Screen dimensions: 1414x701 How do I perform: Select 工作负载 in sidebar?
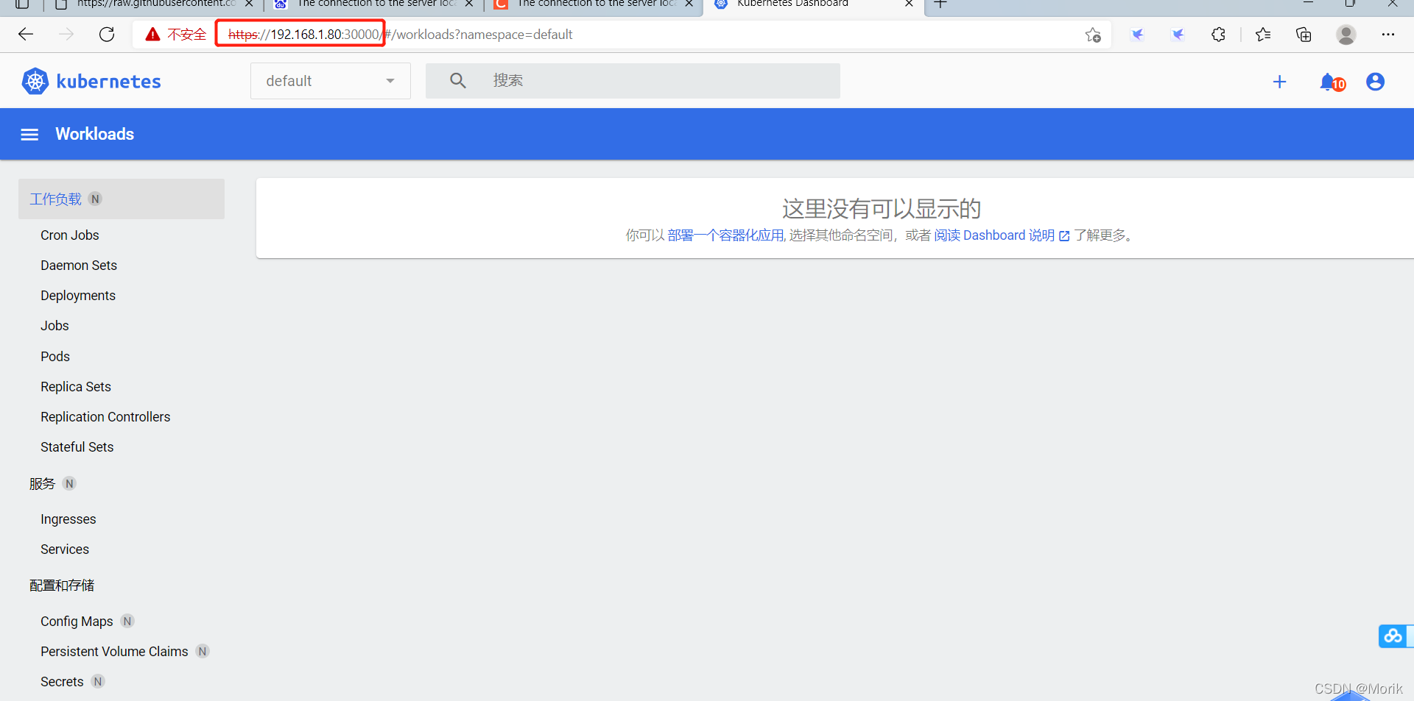point(122,199)
